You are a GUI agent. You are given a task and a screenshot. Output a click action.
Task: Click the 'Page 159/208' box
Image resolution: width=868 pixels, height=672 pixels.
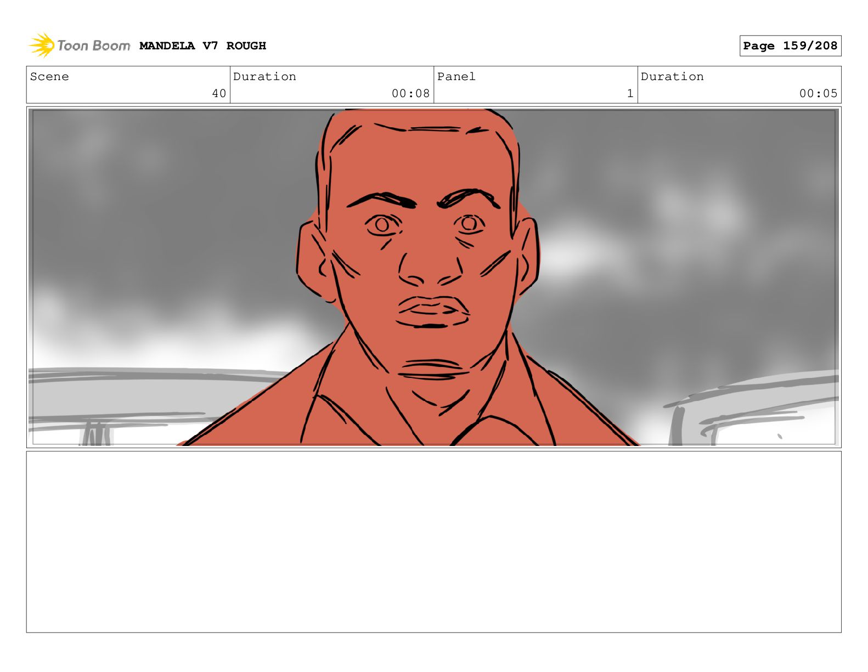click(x=790, y=46)
